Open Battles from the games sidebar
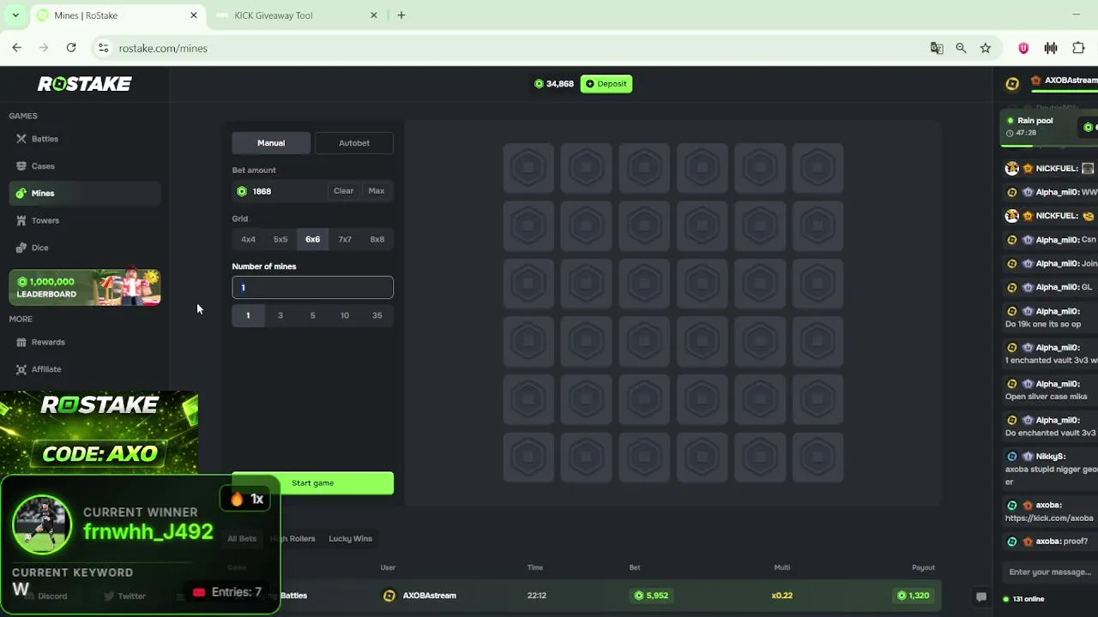Image resolution: width=1098 pixels, height=617 pixels. coord(45,139)
